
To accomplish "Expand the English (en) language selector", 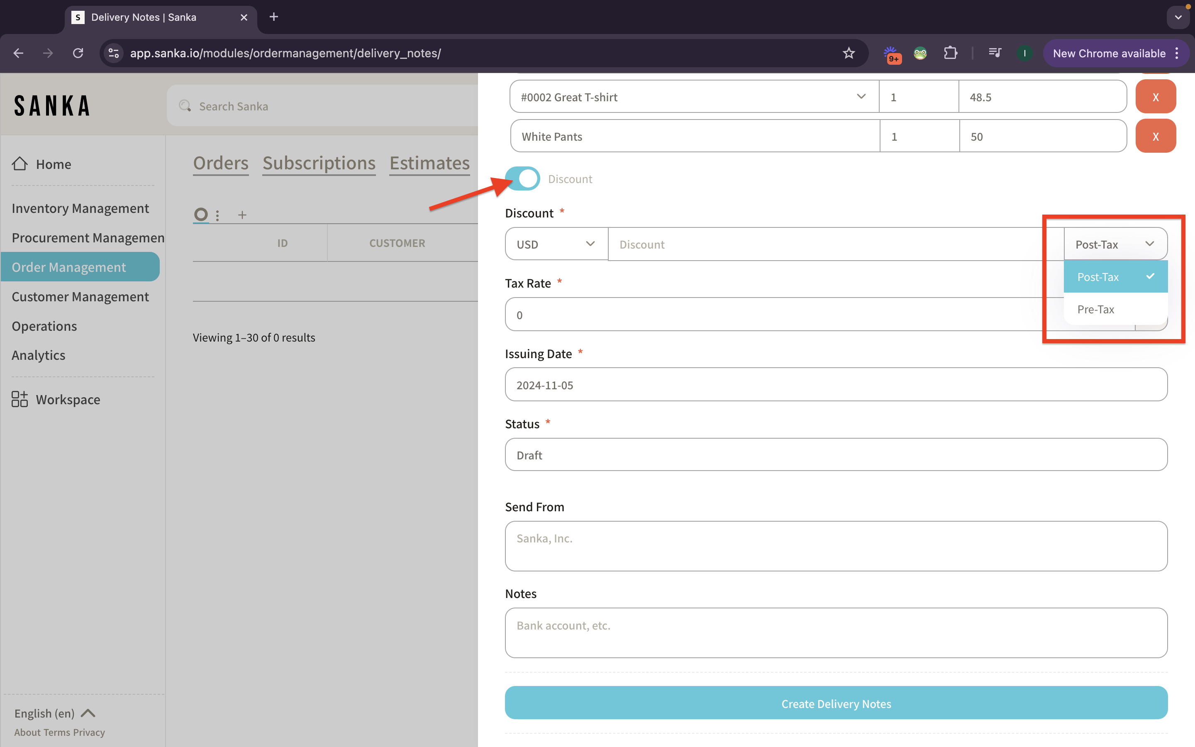I will 54,713.
